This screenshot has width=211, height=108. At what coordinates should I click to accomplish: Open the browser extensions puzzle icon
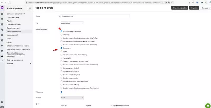[x=206, y=2]
